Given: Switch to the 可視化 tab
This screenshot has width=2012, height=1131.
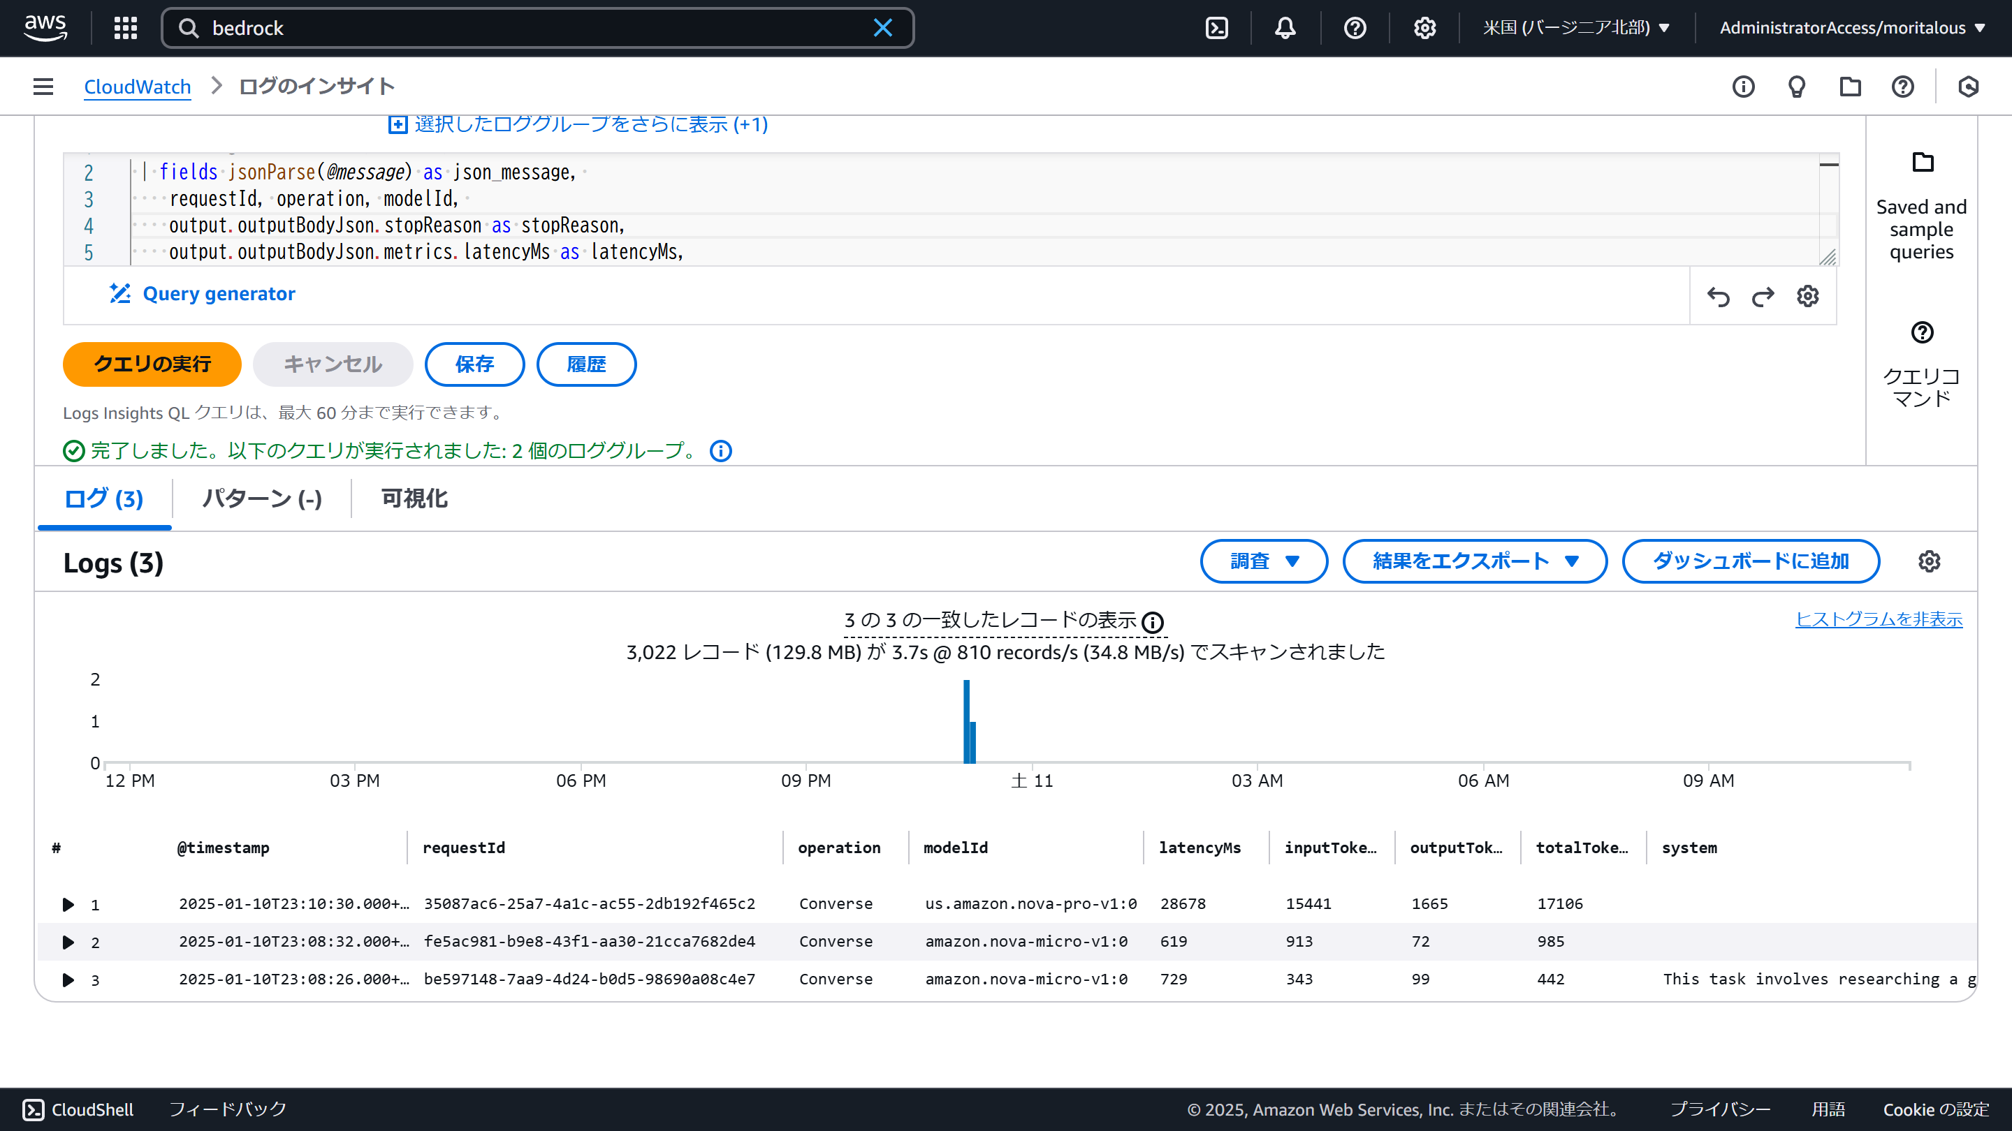Looking at the screenshot, I should pos(414,498).
